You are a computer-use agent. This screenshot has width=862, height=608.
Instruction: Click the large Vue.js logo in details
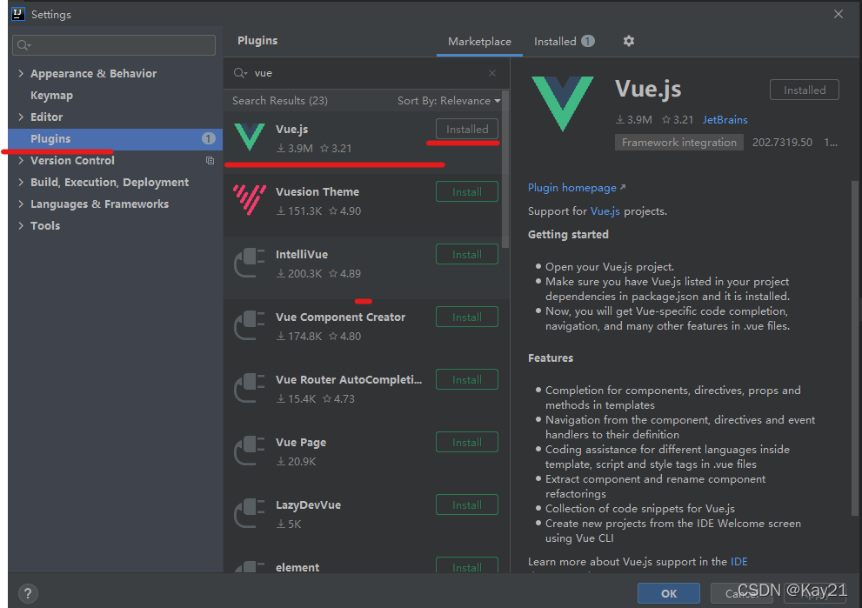tap(563, 104)
